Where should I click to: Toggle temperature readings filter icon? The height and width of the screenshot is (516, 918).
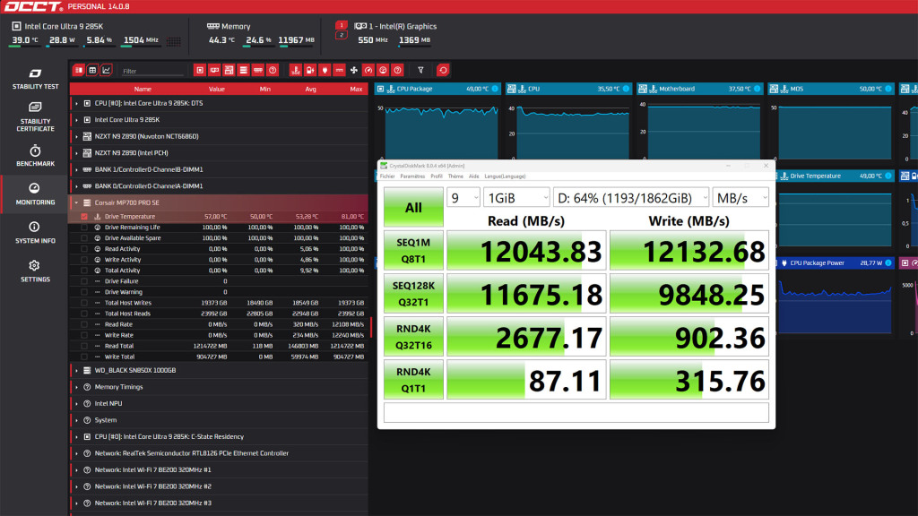pyautogui.click(x=296, y=70)
